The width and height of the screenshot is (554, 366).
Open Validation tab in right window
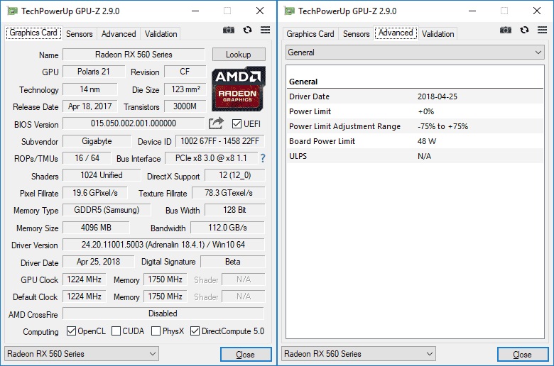pyautogui.click(x=438, y=34)
